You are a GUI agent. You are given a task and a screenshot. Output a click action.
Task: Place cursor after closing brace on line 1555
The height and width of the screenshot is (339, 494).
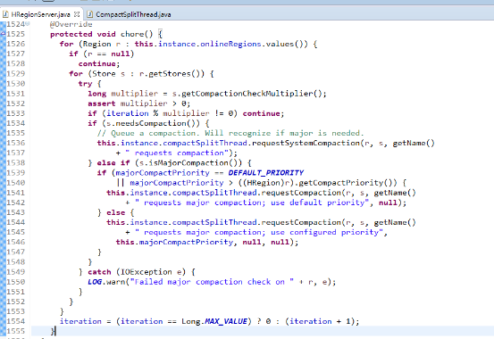coord(55,332)
